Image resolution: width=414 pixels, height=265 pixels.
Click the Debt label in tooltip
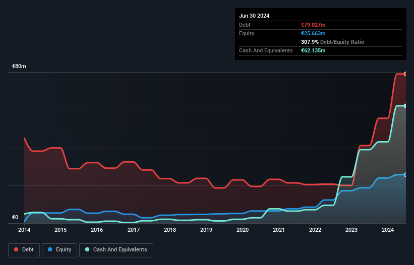click(x=245, y=25)
